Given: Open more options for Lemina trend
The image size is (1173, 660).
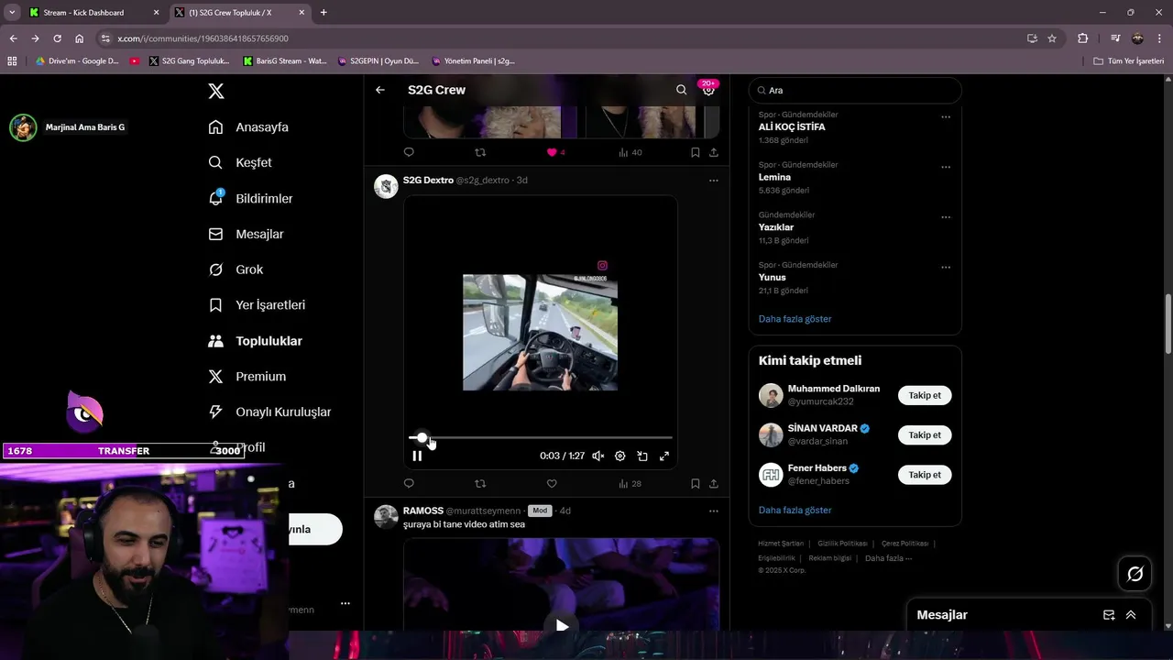Looking at the screenshot, I should 946,168.
